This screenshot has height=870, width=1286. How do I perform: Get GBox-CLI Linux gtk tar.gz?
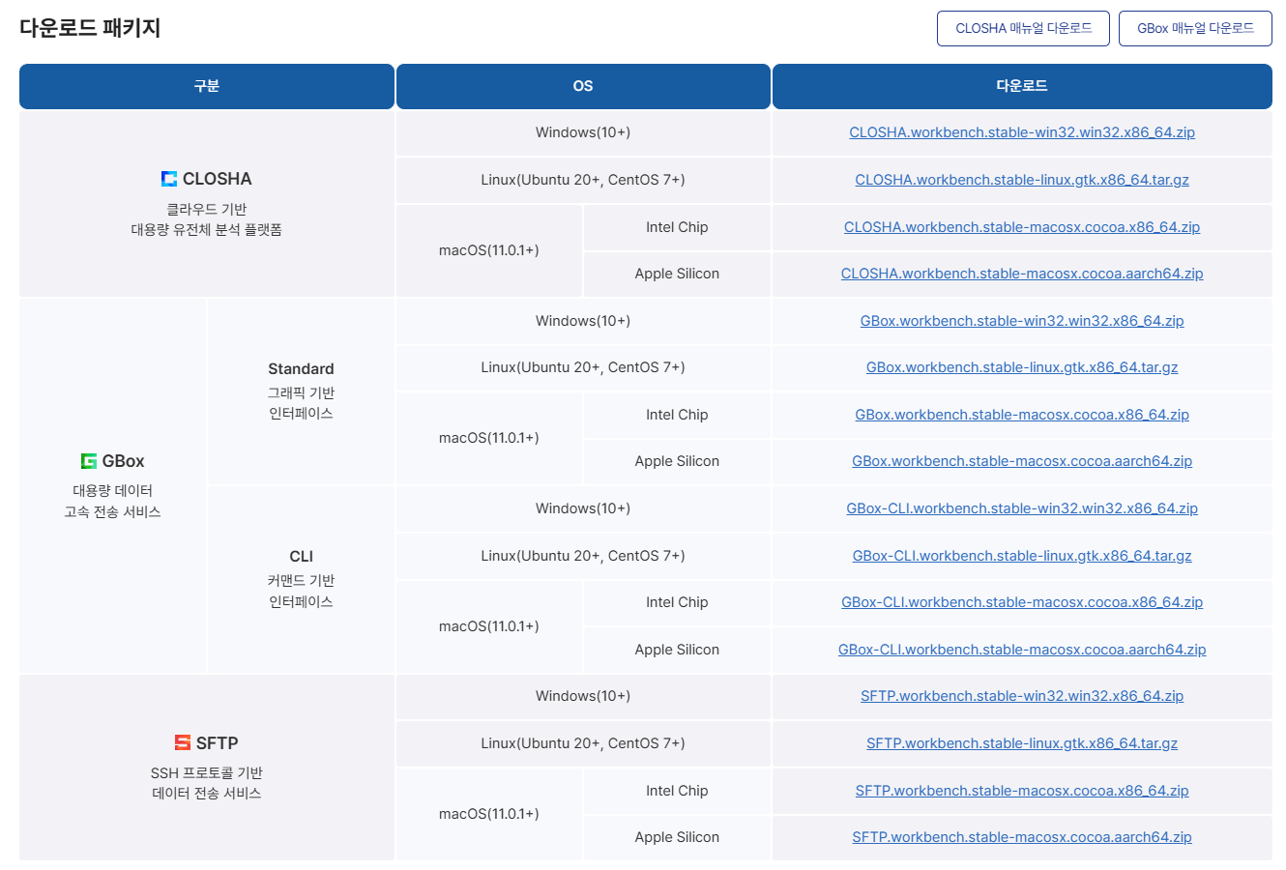point(1021,556)
